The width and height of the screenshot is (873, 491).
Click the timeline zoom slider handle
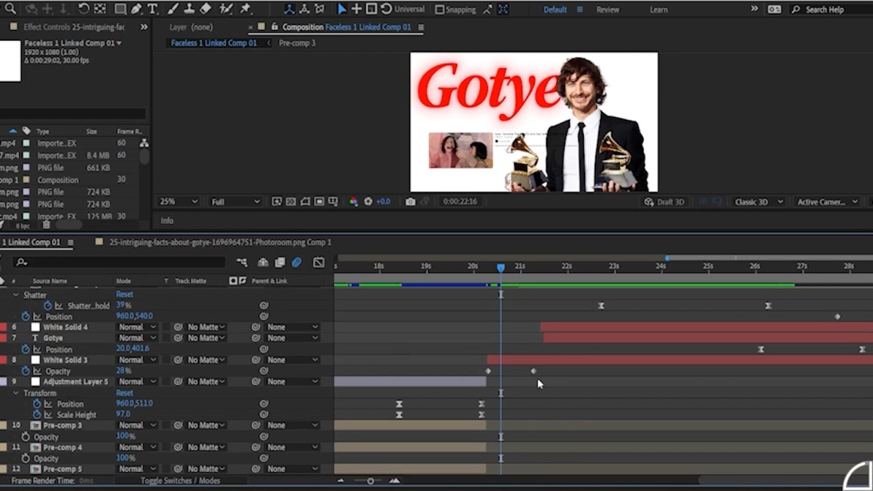point(370,481)
